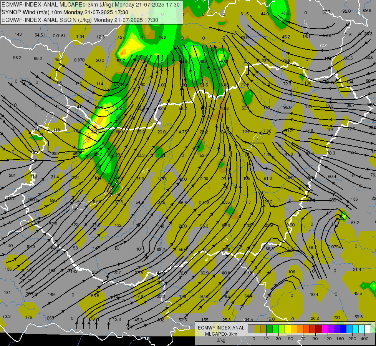The width and height of the screenshot is (376, 346).
Task: Click the map value '59.6'
Action: (358, 317)
